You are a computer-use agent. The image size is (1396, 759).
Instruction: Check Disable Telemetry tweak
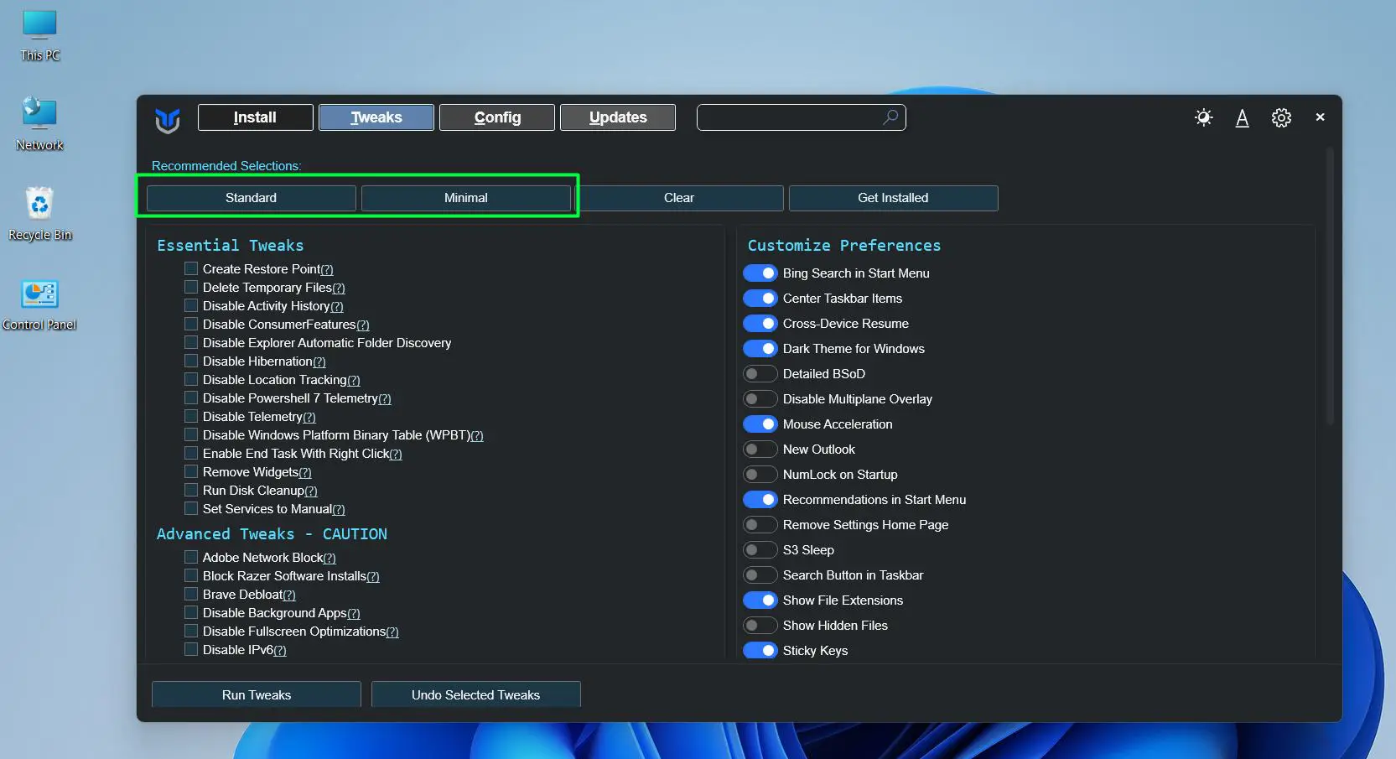coord(190,416)
